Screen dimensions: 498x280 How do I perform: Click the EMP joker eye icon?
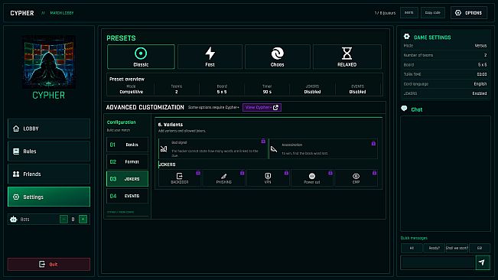tap(356, 176)
